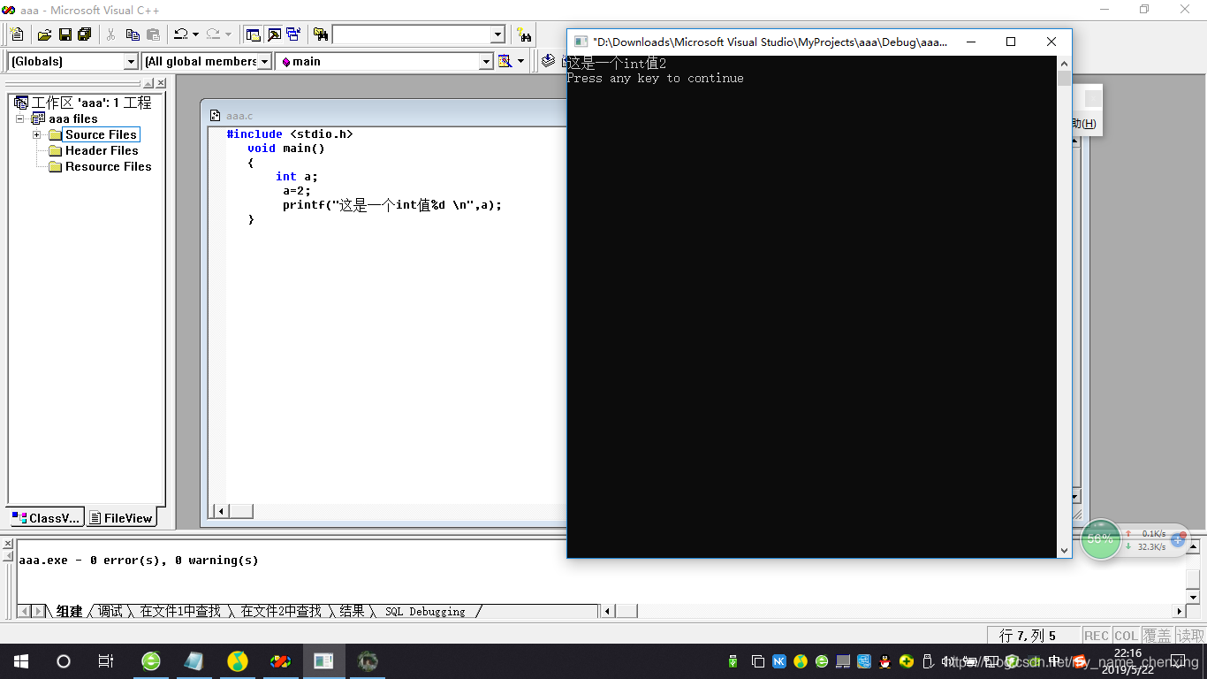This screenshot has width=1207, height=679.
Task: Click the Find in Files binoculars icon
Action: click(321, 34)
